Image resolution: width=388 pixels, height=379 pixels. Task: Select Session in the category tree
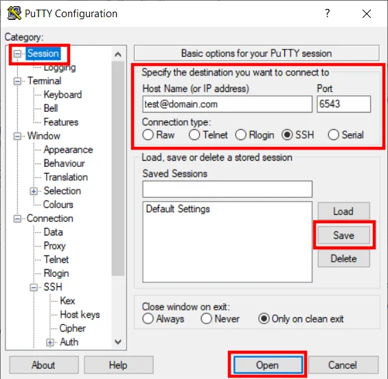point(43,54)
